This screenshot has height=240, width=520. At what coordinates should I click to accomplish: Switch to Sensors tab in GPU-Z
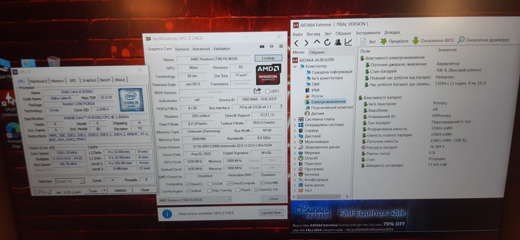182,49
